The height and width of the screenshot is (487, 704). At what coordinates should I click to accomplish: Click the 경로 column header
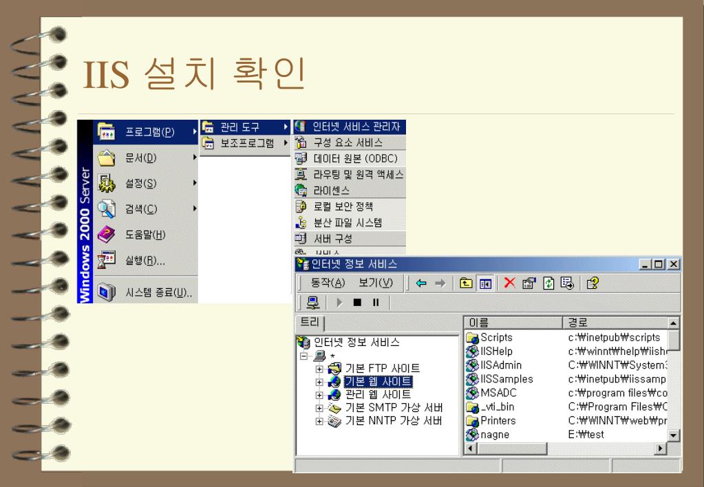615,323
